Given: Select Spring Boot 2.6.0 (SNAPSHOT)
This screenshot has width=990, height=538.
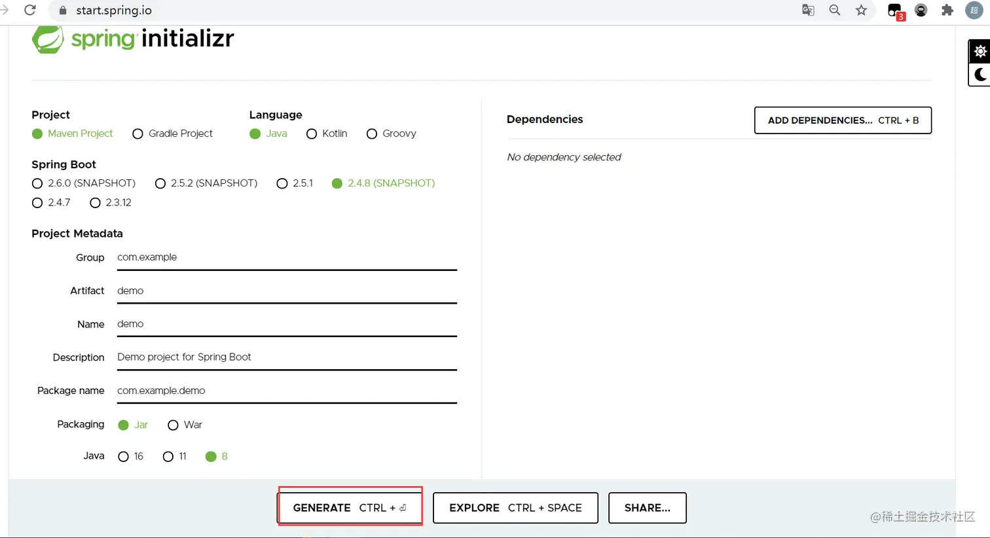Looking at the screenshot, I should coord(84,183).
